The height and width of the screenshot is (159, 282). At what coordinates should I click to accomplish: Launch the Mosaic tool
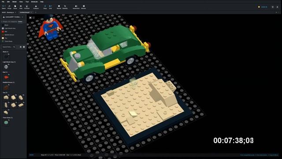83,7
